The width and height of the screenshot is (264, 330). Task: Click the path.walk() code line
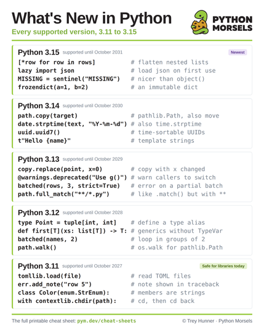pyautogui.click(x=37, y=247)
